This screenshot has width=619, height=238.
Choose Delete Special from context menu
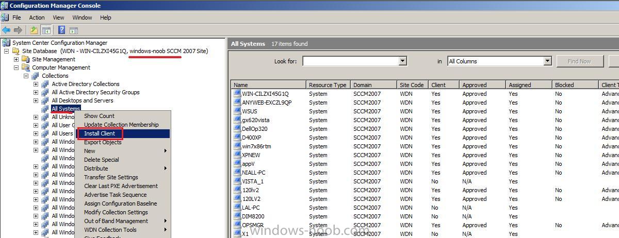pyautogui.click(x=123, y=160)
